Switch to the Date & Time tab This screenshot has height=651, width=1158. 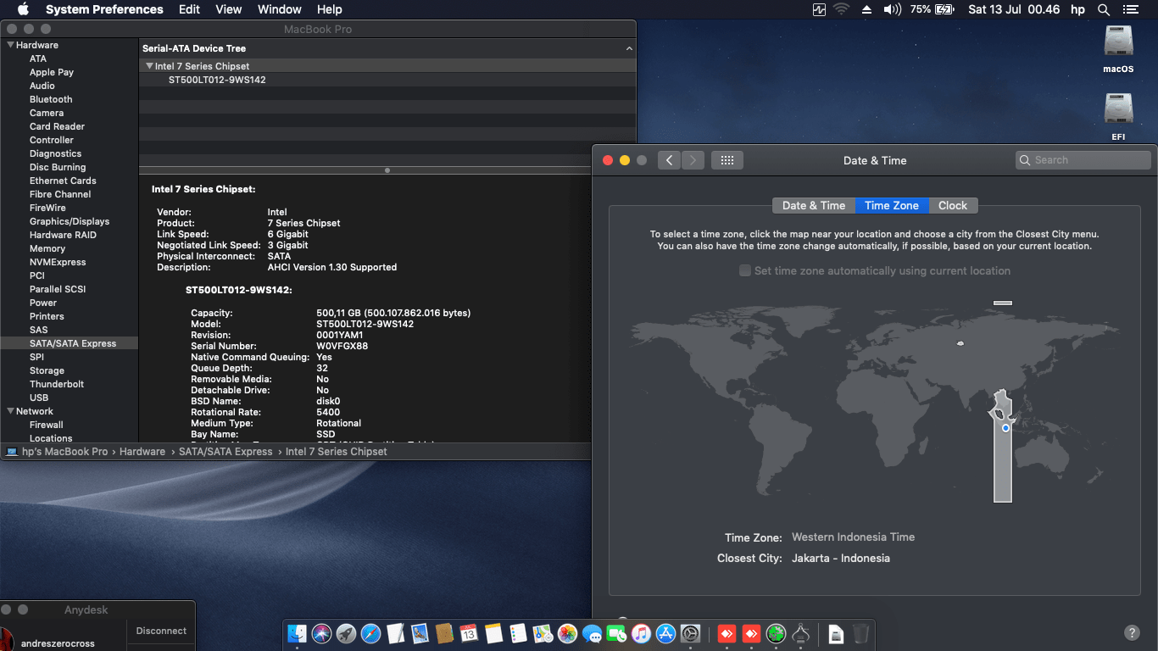[813, 205]
